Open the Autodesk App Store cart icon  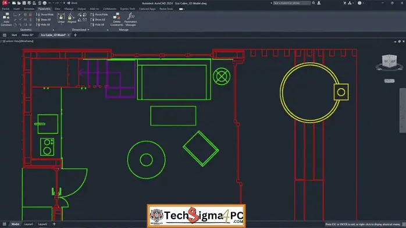click(344, 3)
